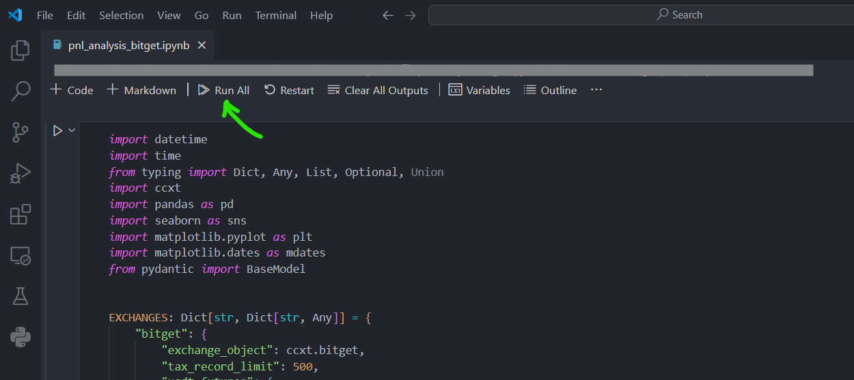Expand the cell run options chevron
The image size is (854, 380).
click(72, 130)
